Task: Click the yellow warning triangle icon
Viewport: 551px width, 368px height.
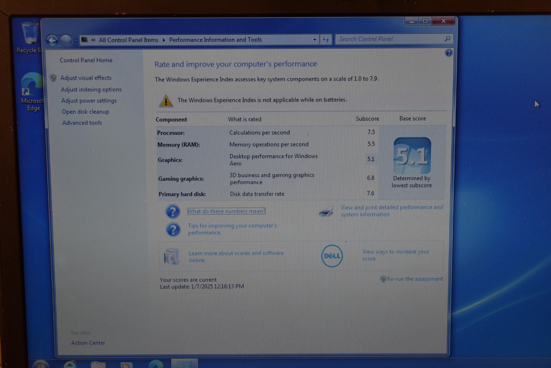Action: coord(166,101)
